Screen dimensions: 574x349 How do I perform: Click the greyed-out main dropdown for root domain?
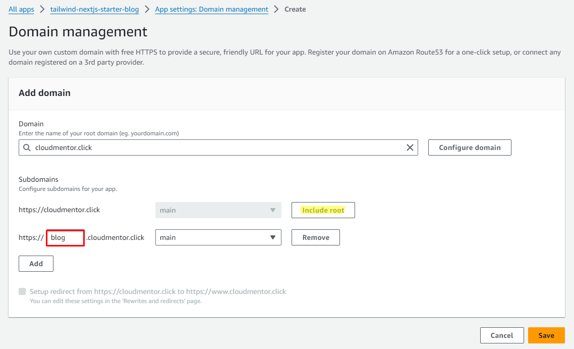218,210
